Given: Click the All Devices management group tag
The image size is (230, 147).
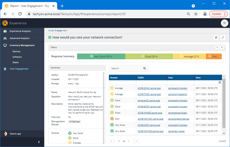Looking at the screenshot, I should (74, 122).
